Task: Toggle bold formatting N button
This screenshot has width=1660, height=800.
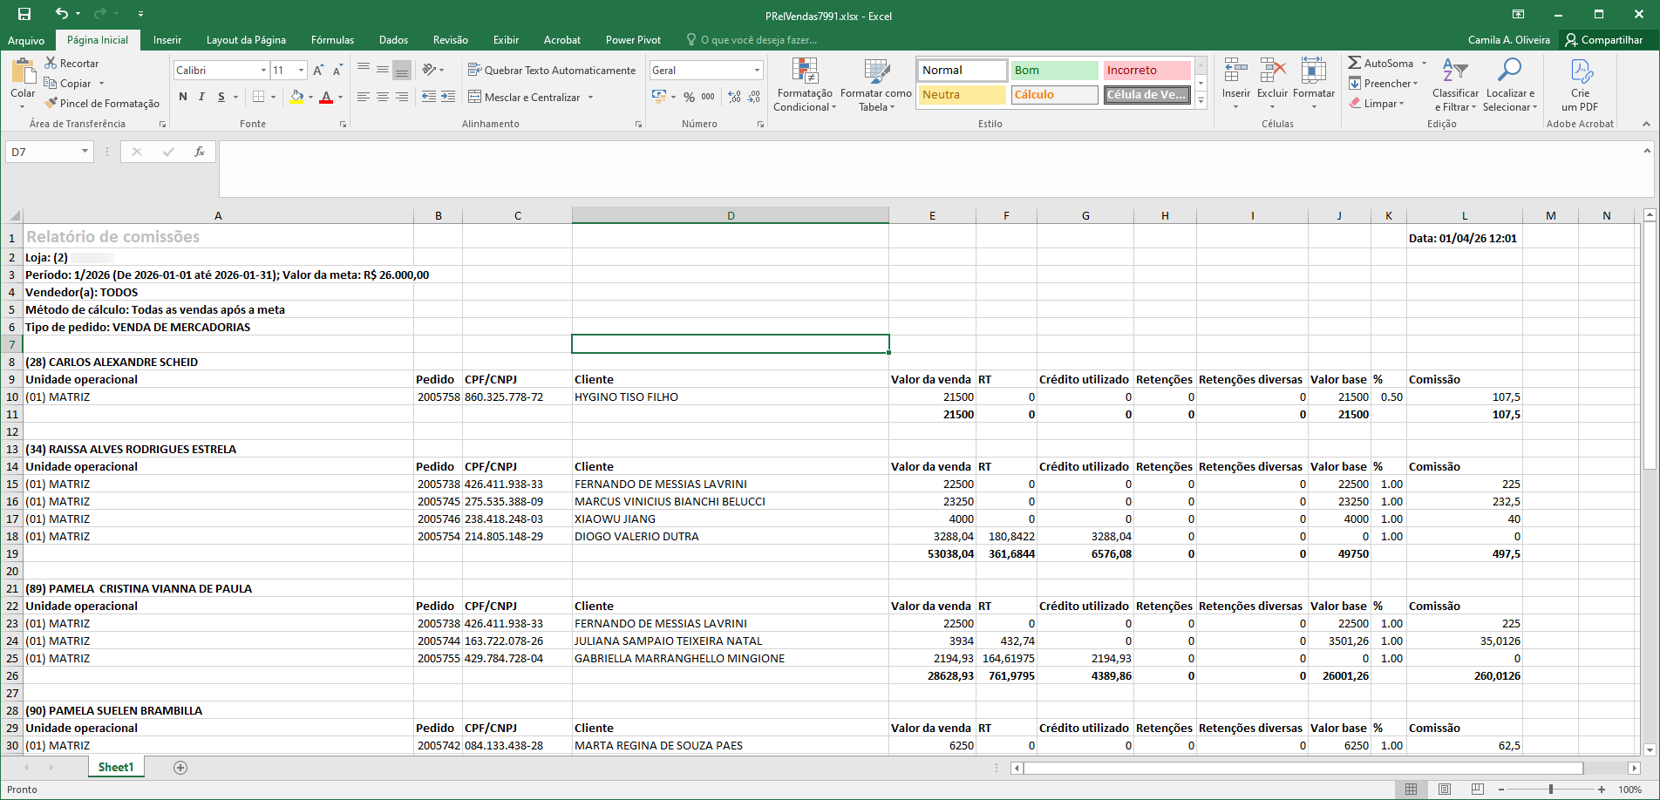Action: (183, 97)
